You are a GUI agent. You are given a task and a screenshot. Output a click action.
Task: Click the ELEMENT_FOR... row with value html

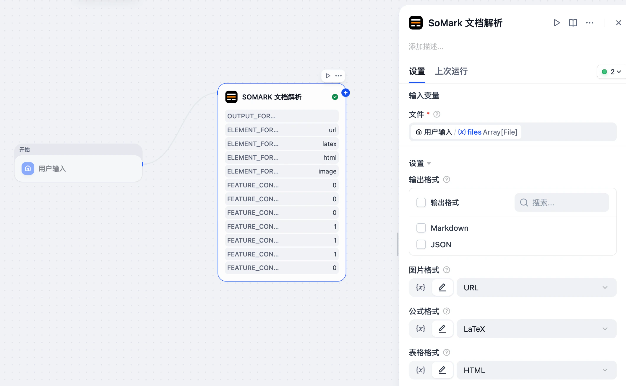tap(282, 157)
